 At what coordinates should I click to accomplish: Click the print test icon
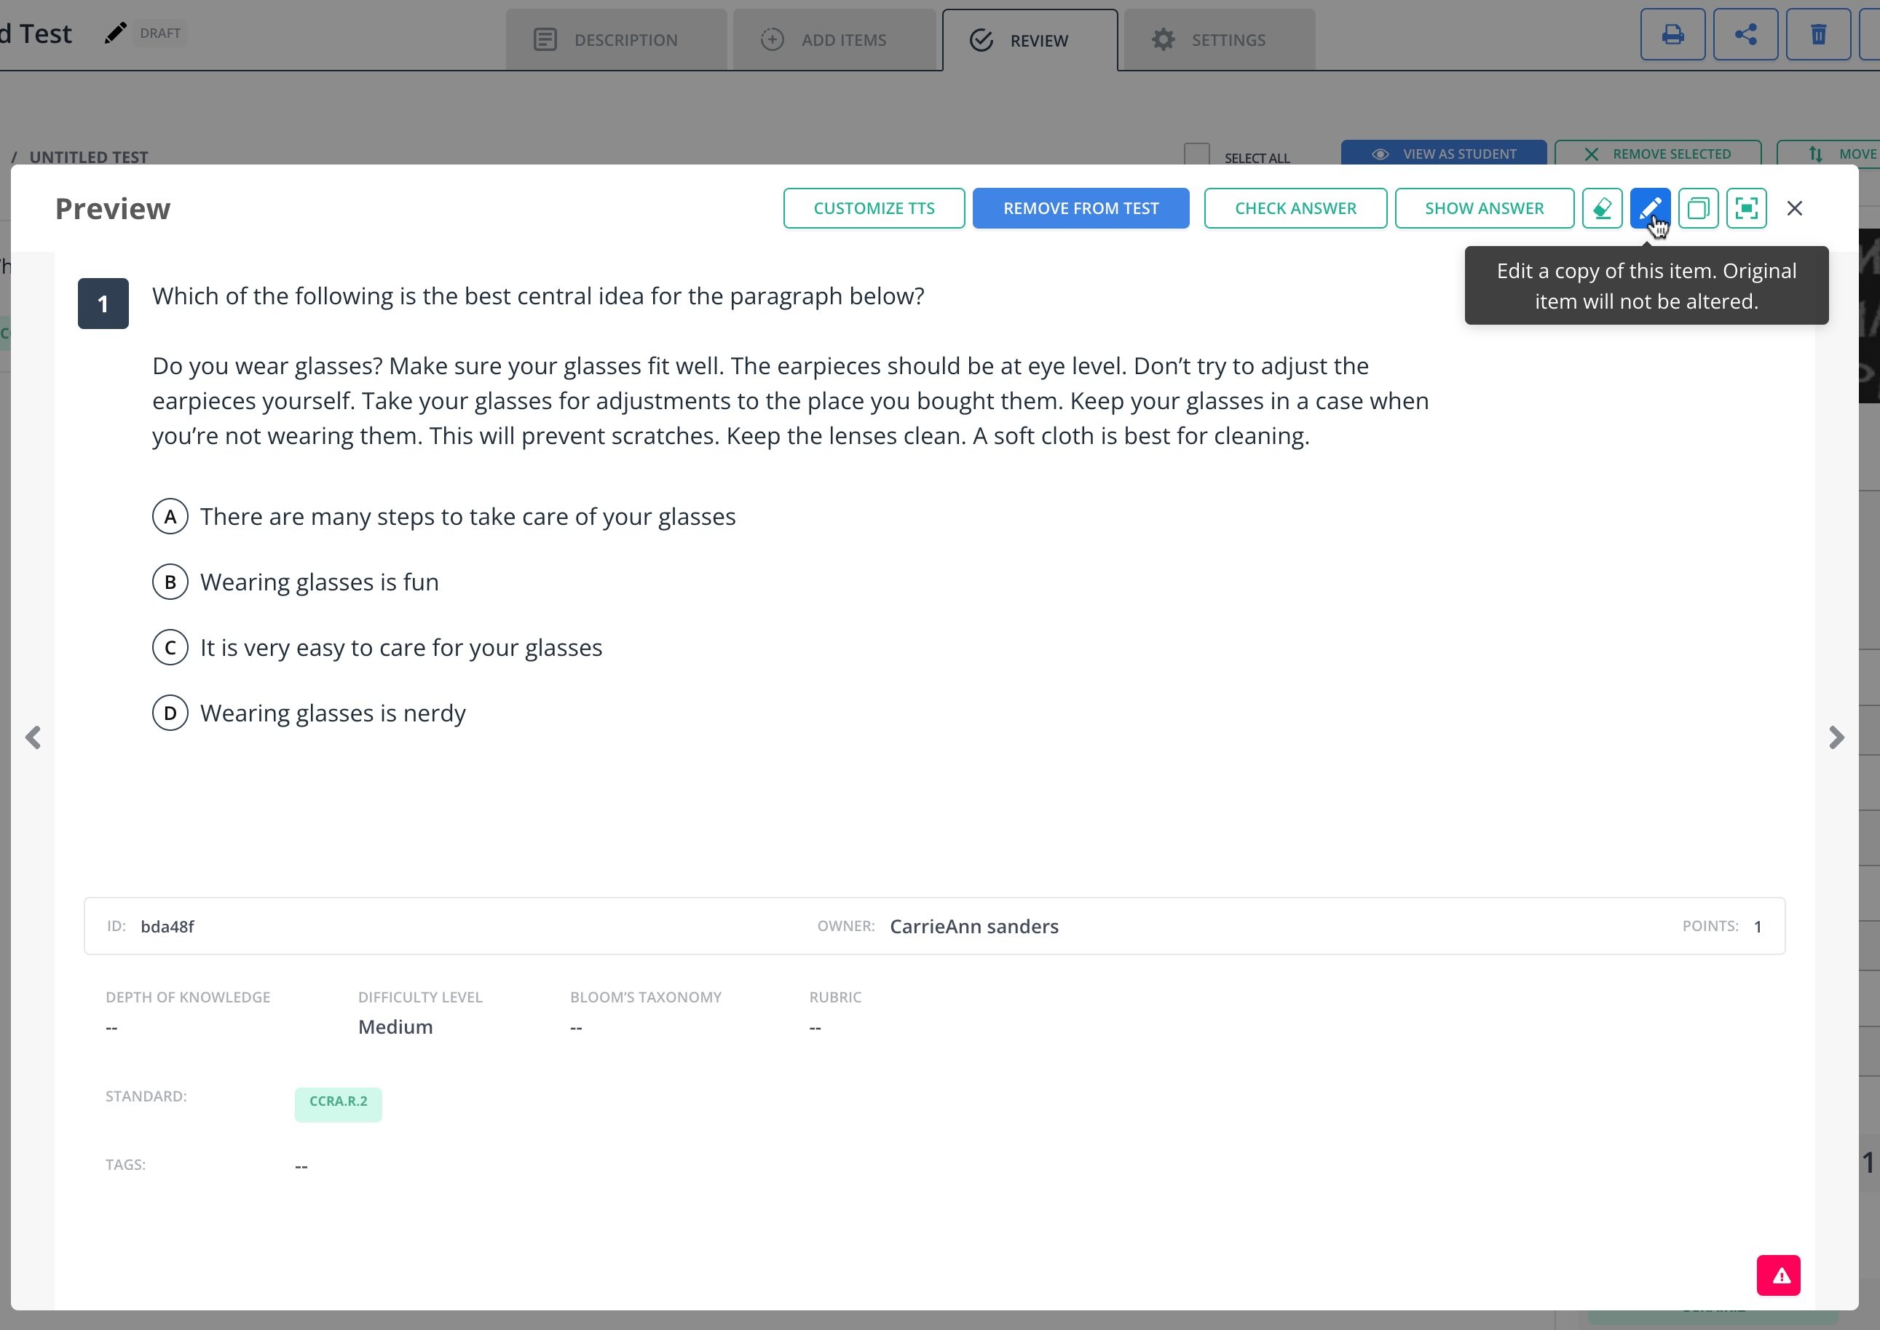click(x=1672, y=34)
